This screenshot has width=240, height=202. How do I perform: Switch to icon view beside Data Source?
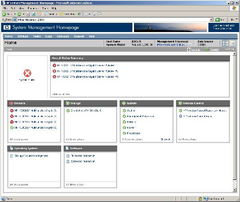233,43
